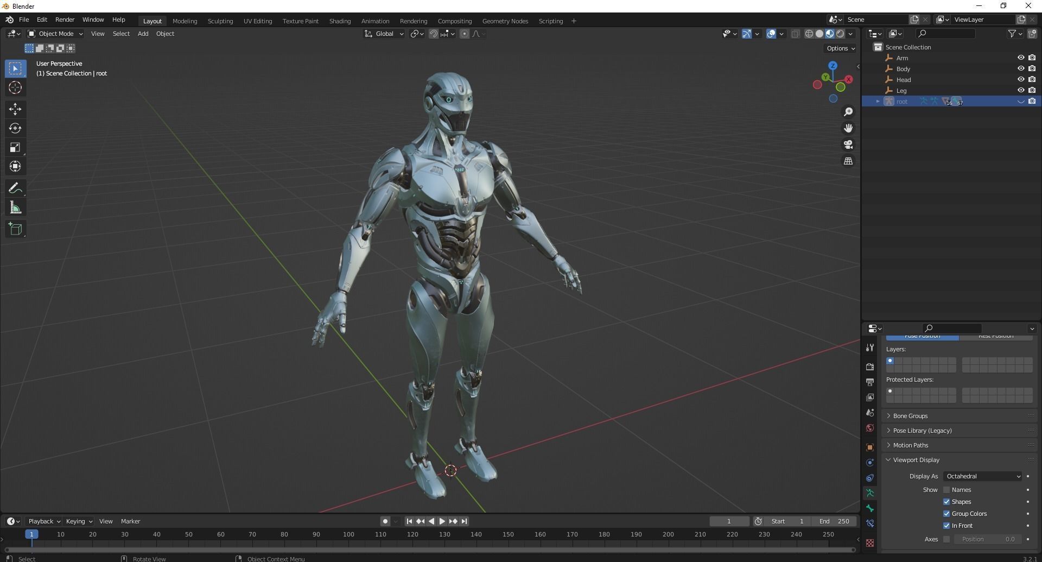Open the Render properties tab
Viewport: 1042px width, 562px height.
(870, 367)
